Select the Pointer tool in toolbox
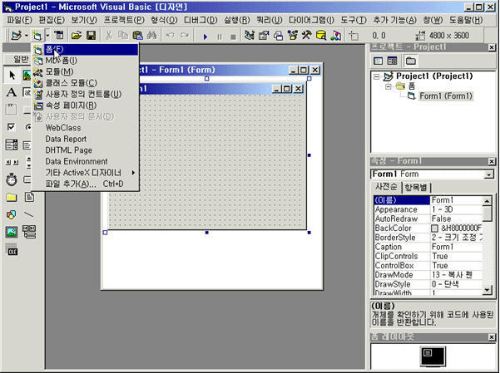Screen dimensions: 500x373 click(12, 76)
